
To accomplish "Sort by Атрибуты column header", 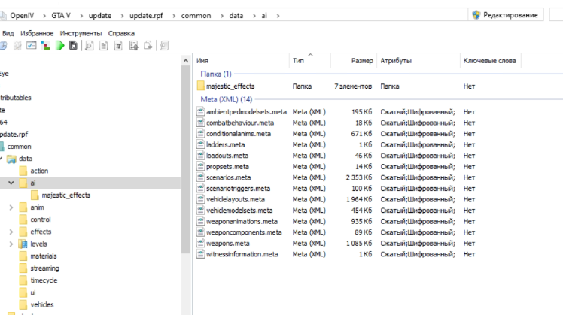I will pyautogui.click(x=418, y=61).
